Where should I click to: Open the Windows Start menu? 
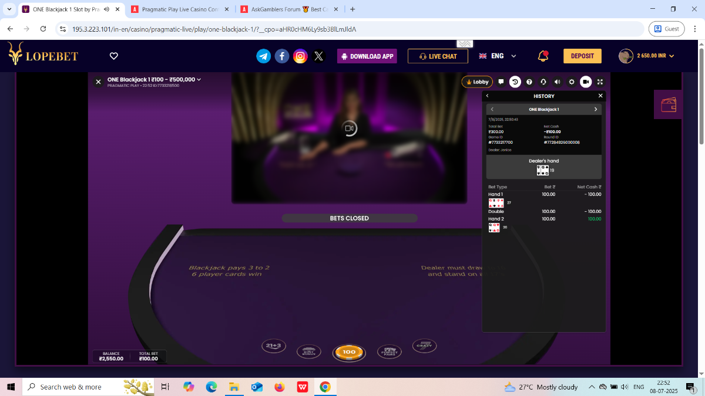pos(11,387)
